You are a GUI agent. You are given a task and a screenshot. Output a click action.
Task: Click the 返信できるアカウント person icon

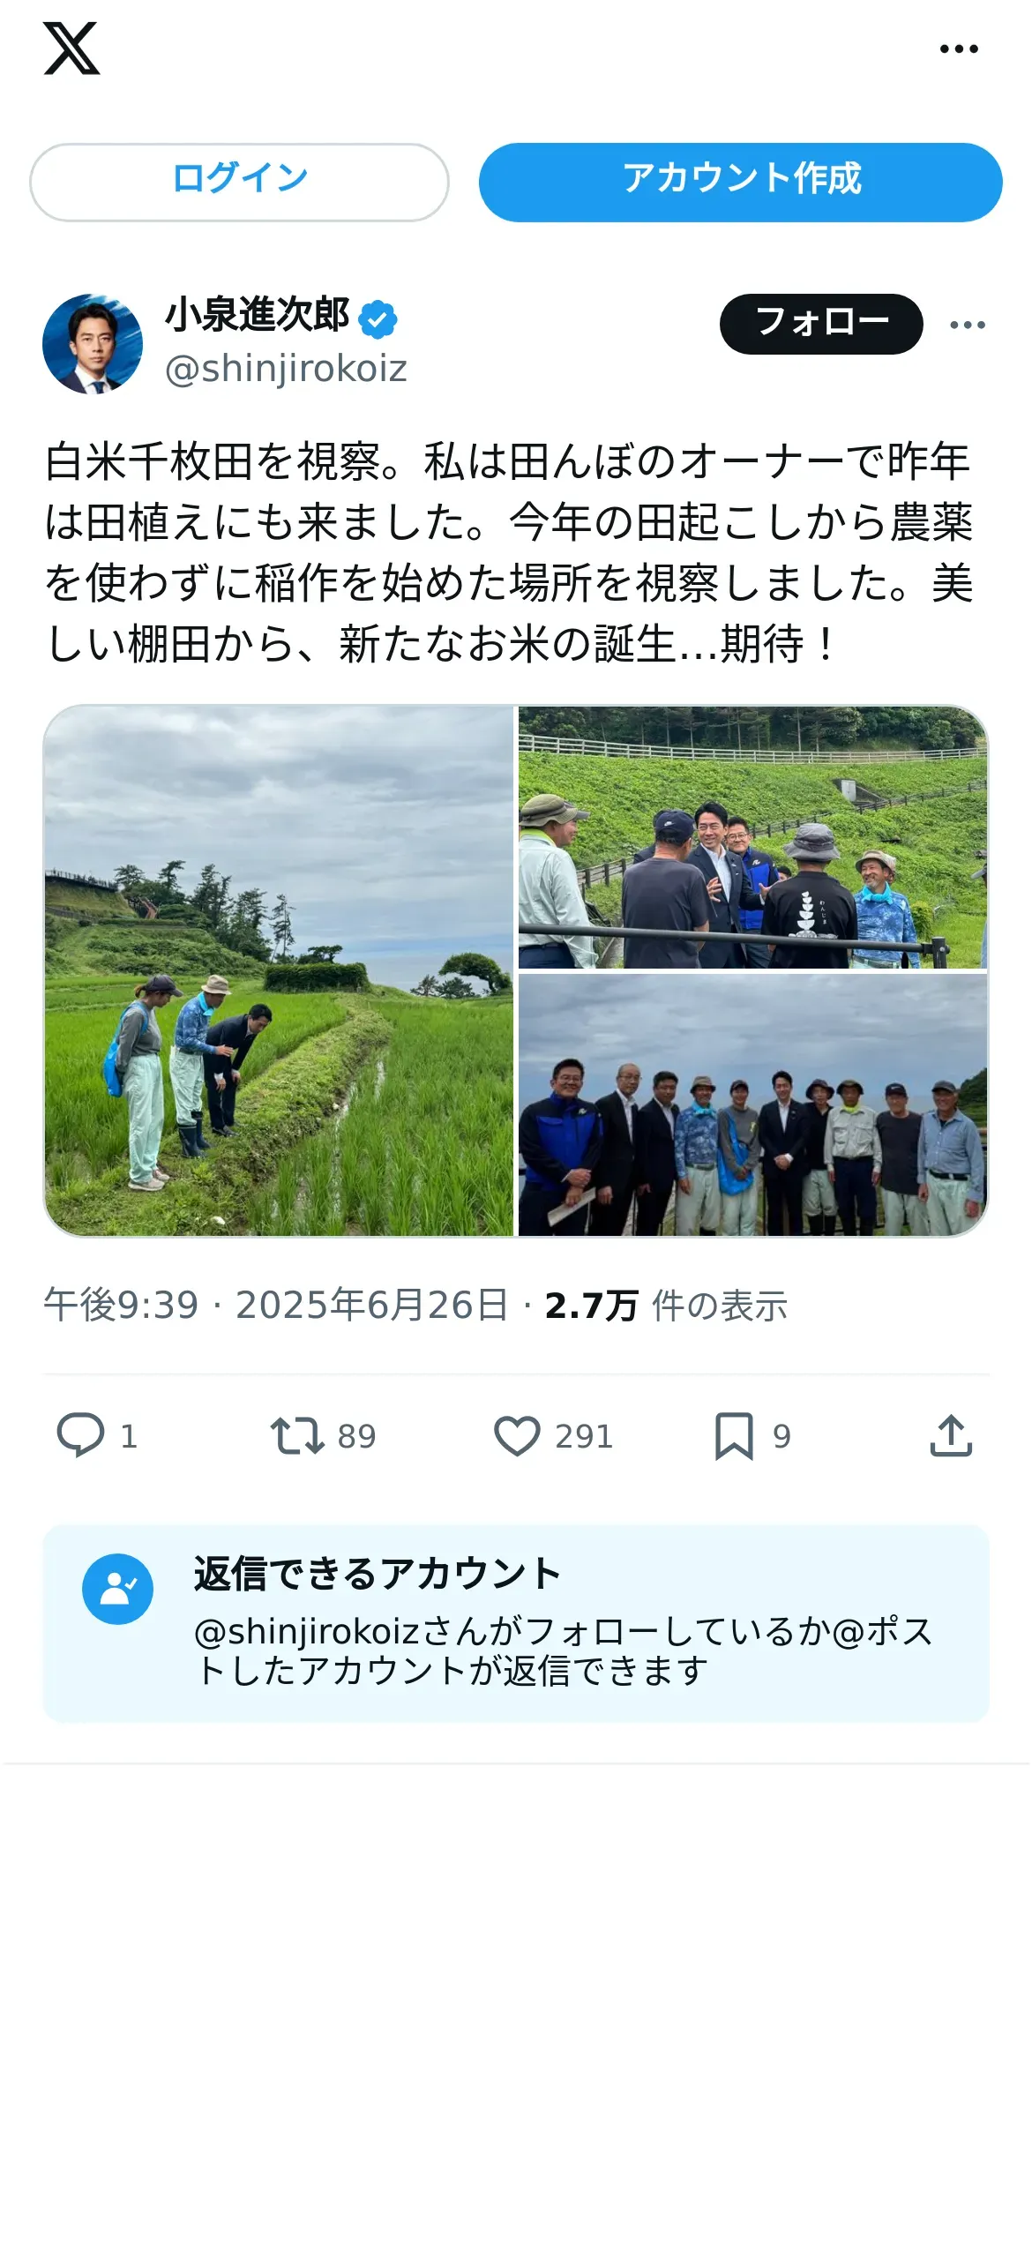pyautogui.click(x=118, y=1589)
